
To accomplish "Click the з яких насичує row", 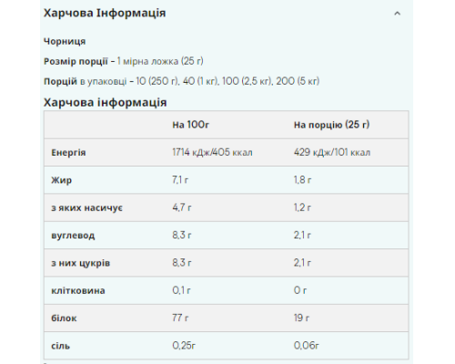I will 227,207.
